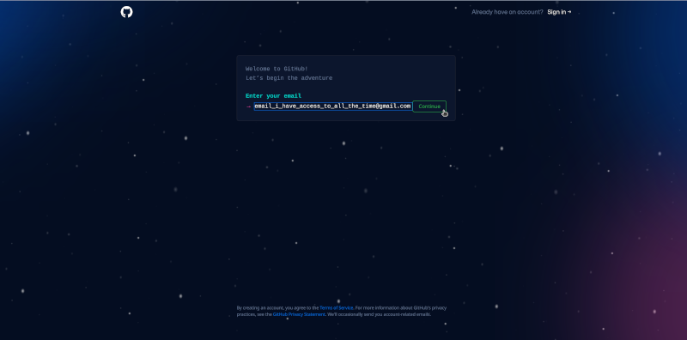Click the green Continue button

(429, 106)
